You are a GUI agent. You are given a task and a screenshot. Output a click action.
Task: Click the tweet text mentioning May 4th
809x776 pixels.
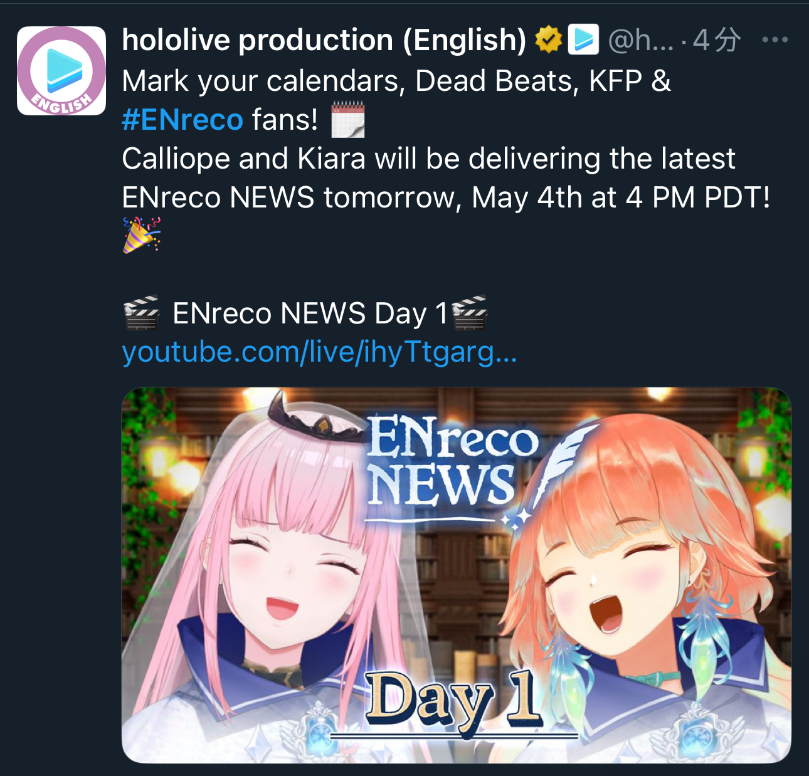click(446, 178)
